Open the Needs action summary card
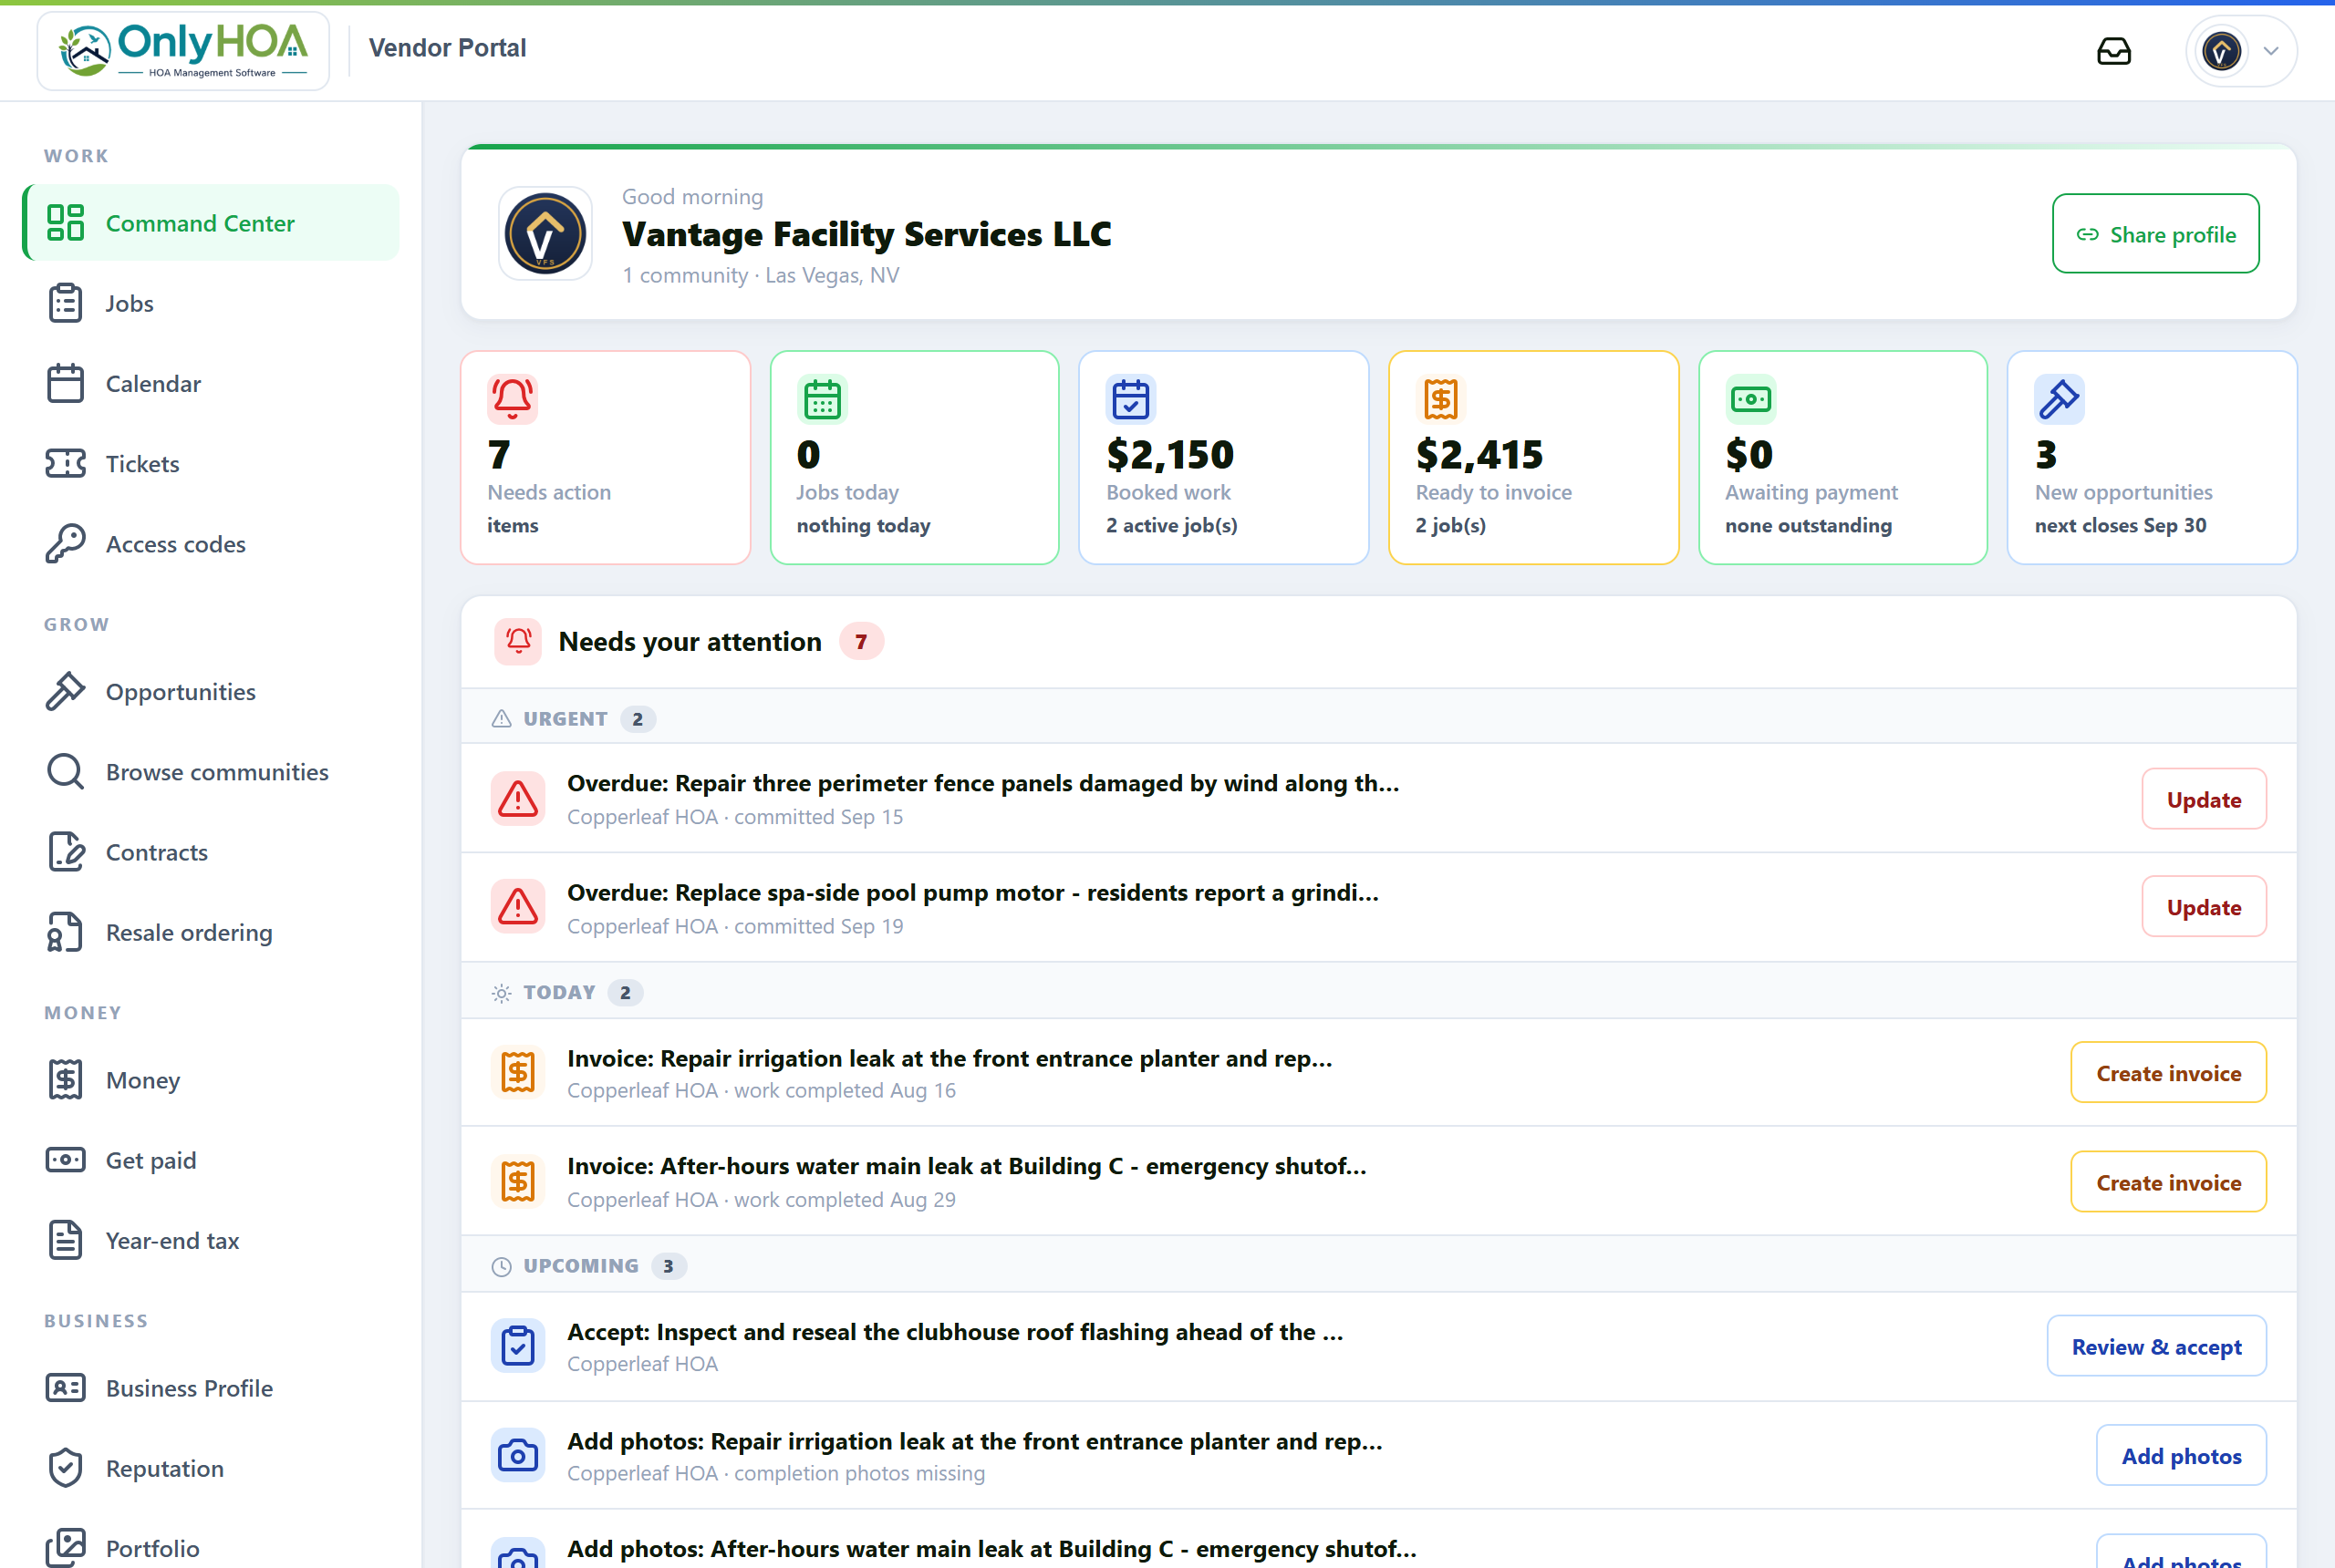Viewport: 2335px width, 1568px height. tap(606, 457)
